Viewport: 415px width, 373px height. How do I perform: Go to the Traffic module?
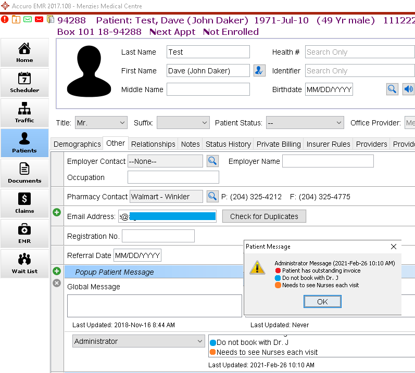click(x=24, y=113)
